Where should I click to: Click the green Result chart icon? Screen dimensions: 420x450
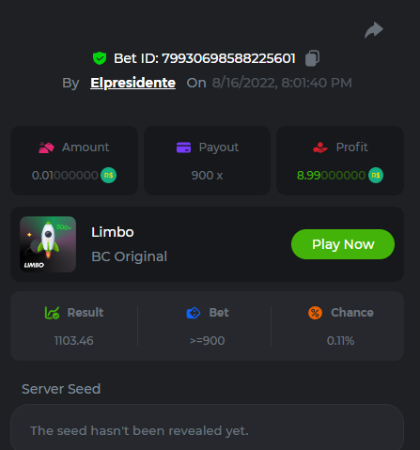(52, 313)
